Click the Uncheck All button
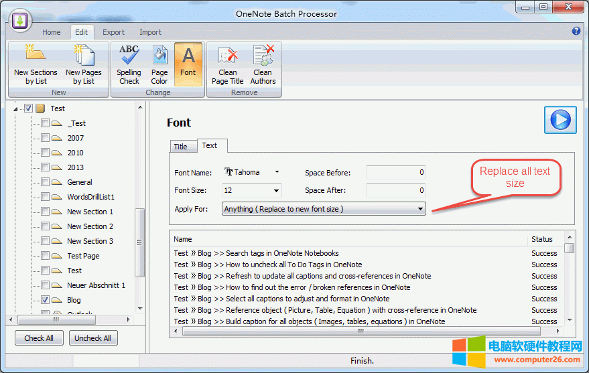The image size is (589, 373). [x=93, y=338]
